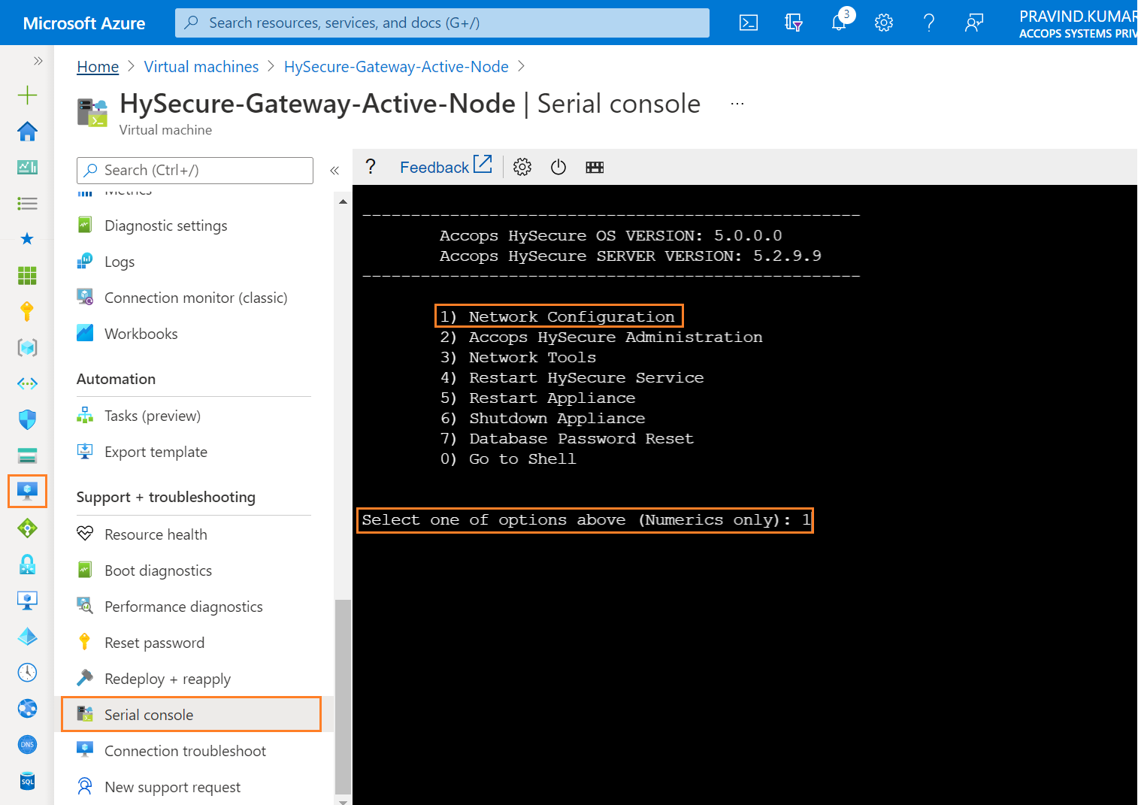
Task: Click the 'Select one of options above' prompt
Action: 585,520
